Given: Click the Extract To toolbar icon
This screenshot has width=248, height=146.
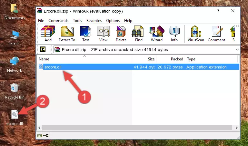Looking at the screenshot, I should [67, 34].
